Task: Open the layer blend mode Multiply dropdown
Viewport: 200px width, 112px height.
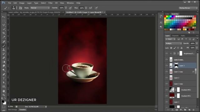Action: (x=173, y=44)
